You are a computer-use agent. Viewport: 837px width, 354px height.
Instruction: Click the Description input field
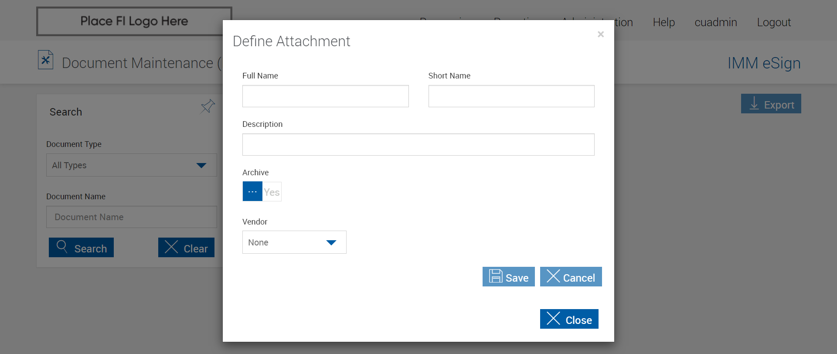click(x=418, y=145)
